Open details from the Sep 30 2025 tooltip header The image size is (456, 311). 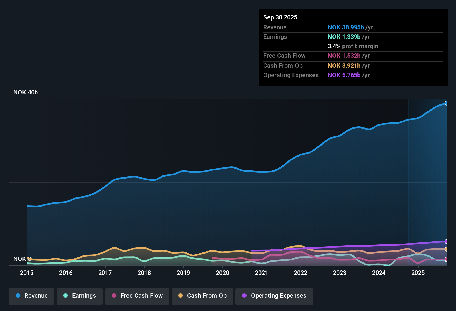click(x=280, y=17)
